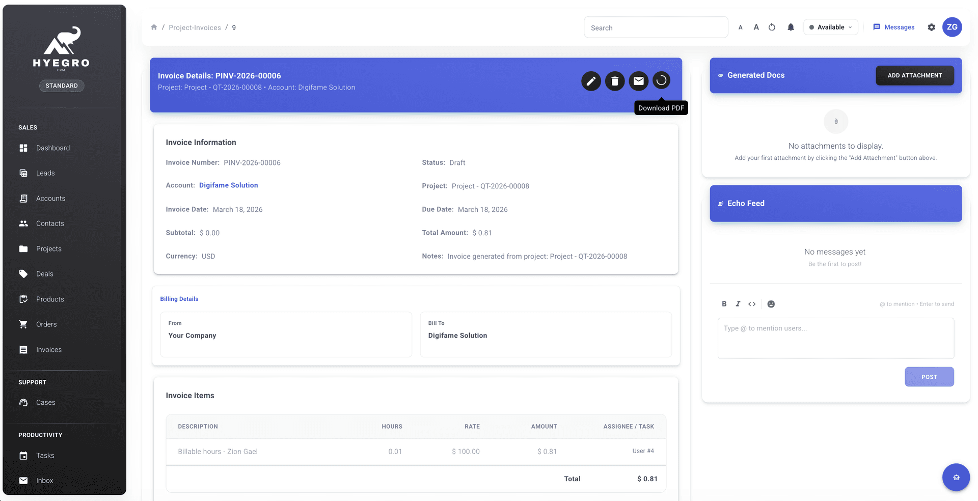The height and width of the screenshot is (501, 978).
Task: Open the ZG profile avatar menu
Action: pyautogui.click(x=953, y=27)
